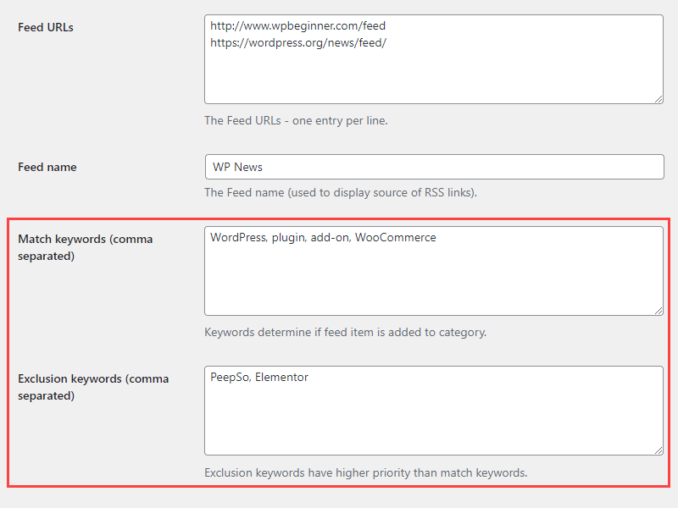The width and height of the screenshot is (678, 508).
Task: Click the Exclusion keywords textarea resize handle
Action: 658,450
